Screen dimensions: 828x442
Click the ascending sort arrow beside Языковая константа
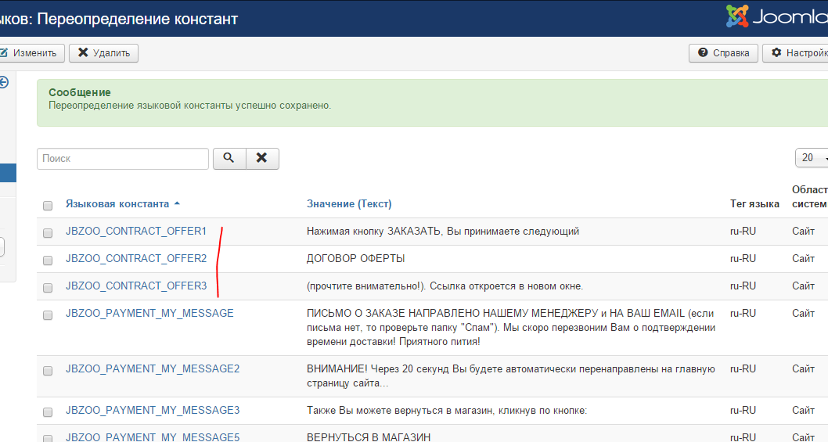[x=177, y=203]
